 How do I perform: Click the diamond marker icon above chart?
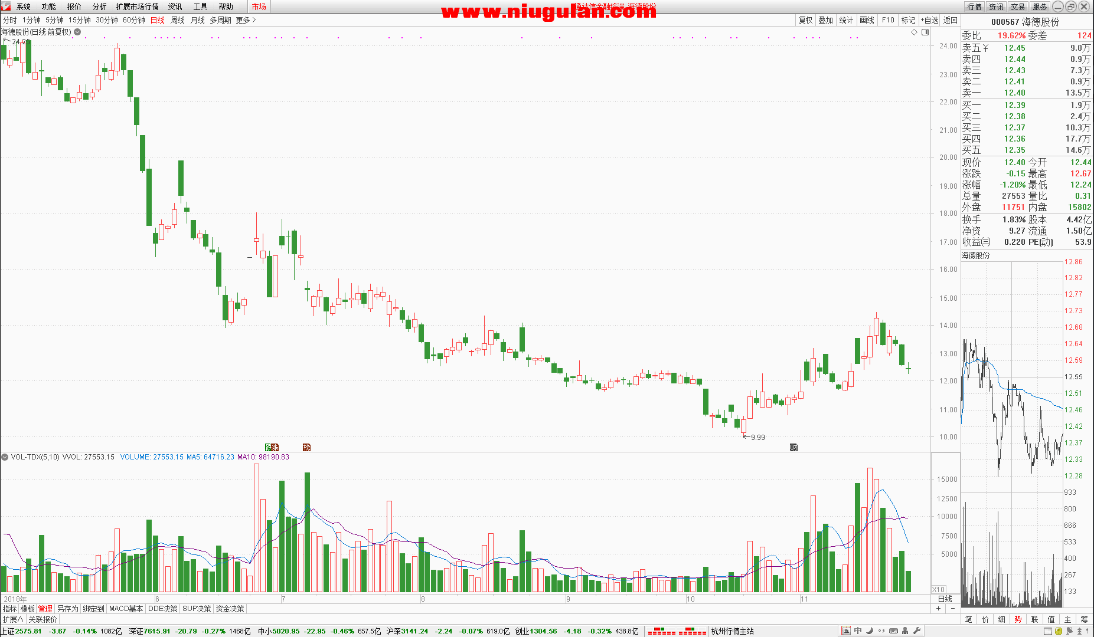(915, 32)
